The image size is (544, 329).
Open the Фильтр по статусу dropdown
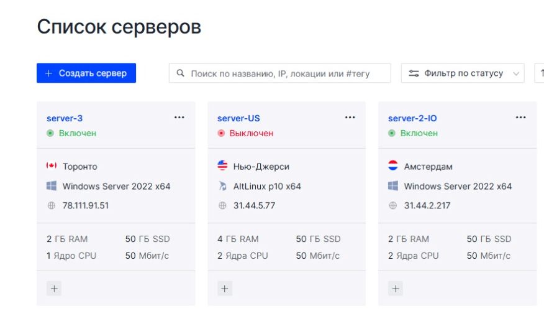pyautogui.click(x=463, y=73)
